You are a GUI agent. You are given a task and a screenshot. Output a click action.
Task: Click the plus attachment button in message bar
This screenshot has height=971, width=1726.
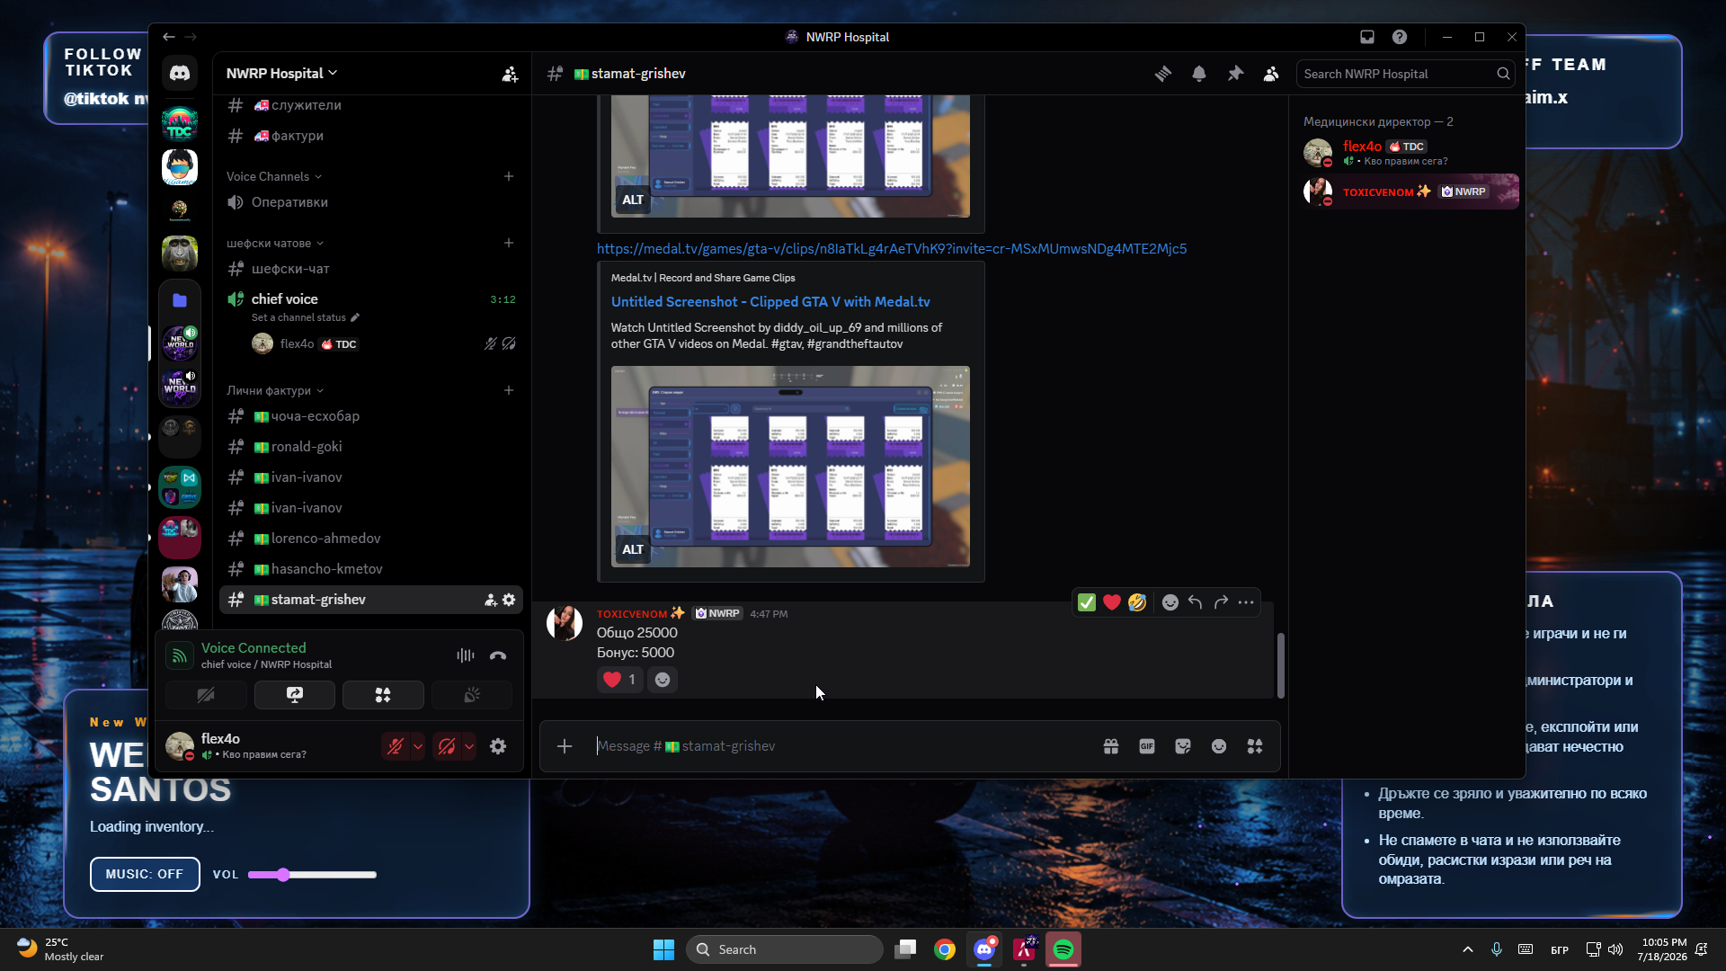click(565, 746)
